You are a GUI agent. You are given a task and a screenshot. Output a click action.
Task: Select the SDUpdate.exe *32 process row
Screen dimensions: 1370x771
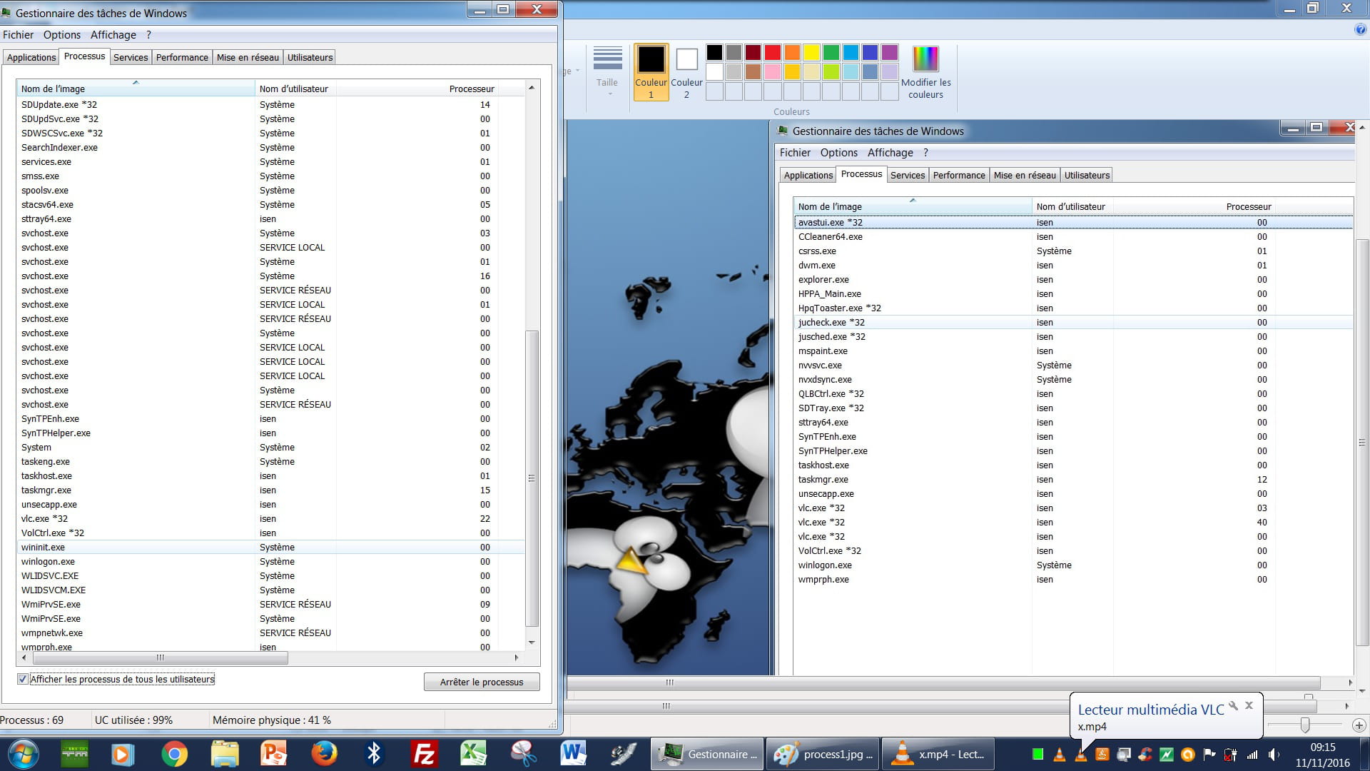(x=271, y=104)
